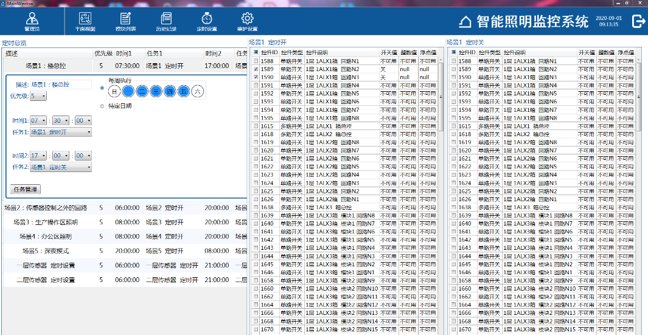Viewport: 648px width, 335px height.
Task: Click the 描述 text input field
Action: (x=61, y=85)
